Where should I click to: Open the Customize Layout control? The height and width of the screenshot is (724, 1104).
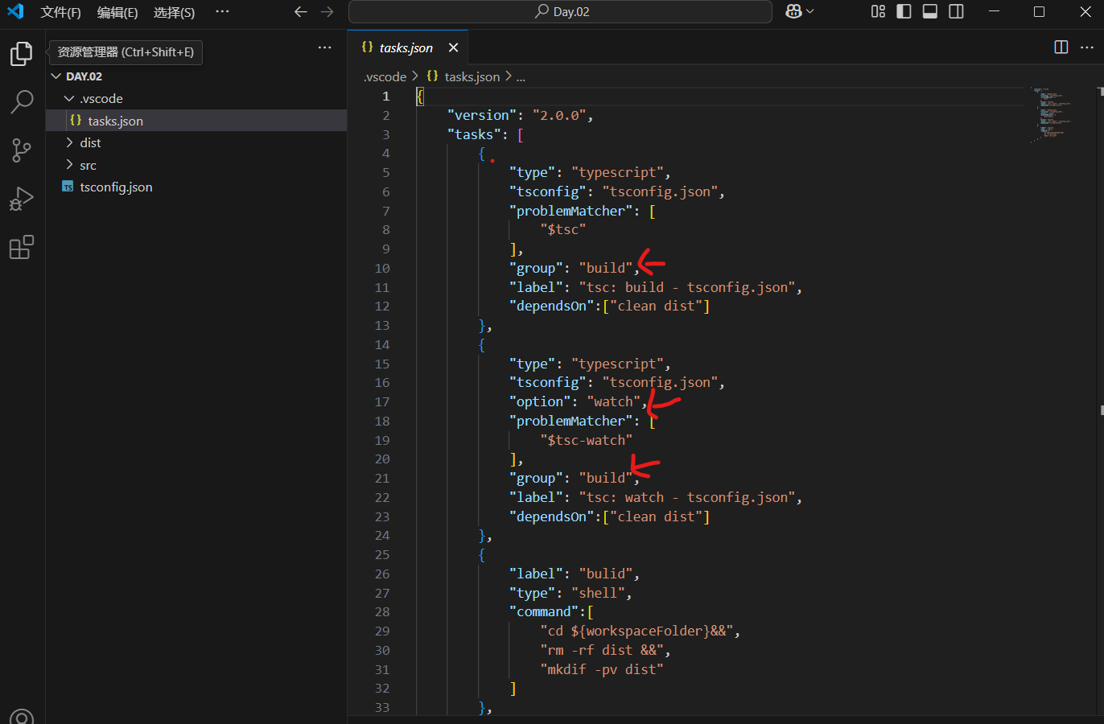pos(878,11)
